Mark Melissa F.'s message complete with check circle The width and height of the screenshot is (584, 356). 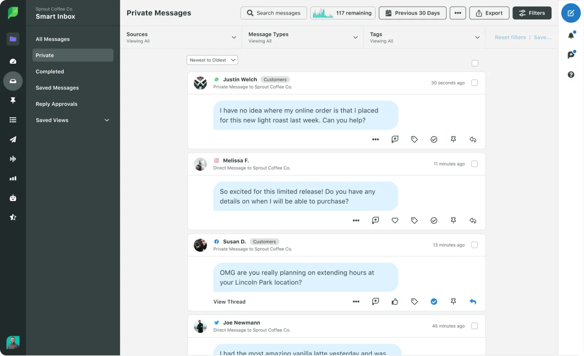coord(434,220)
